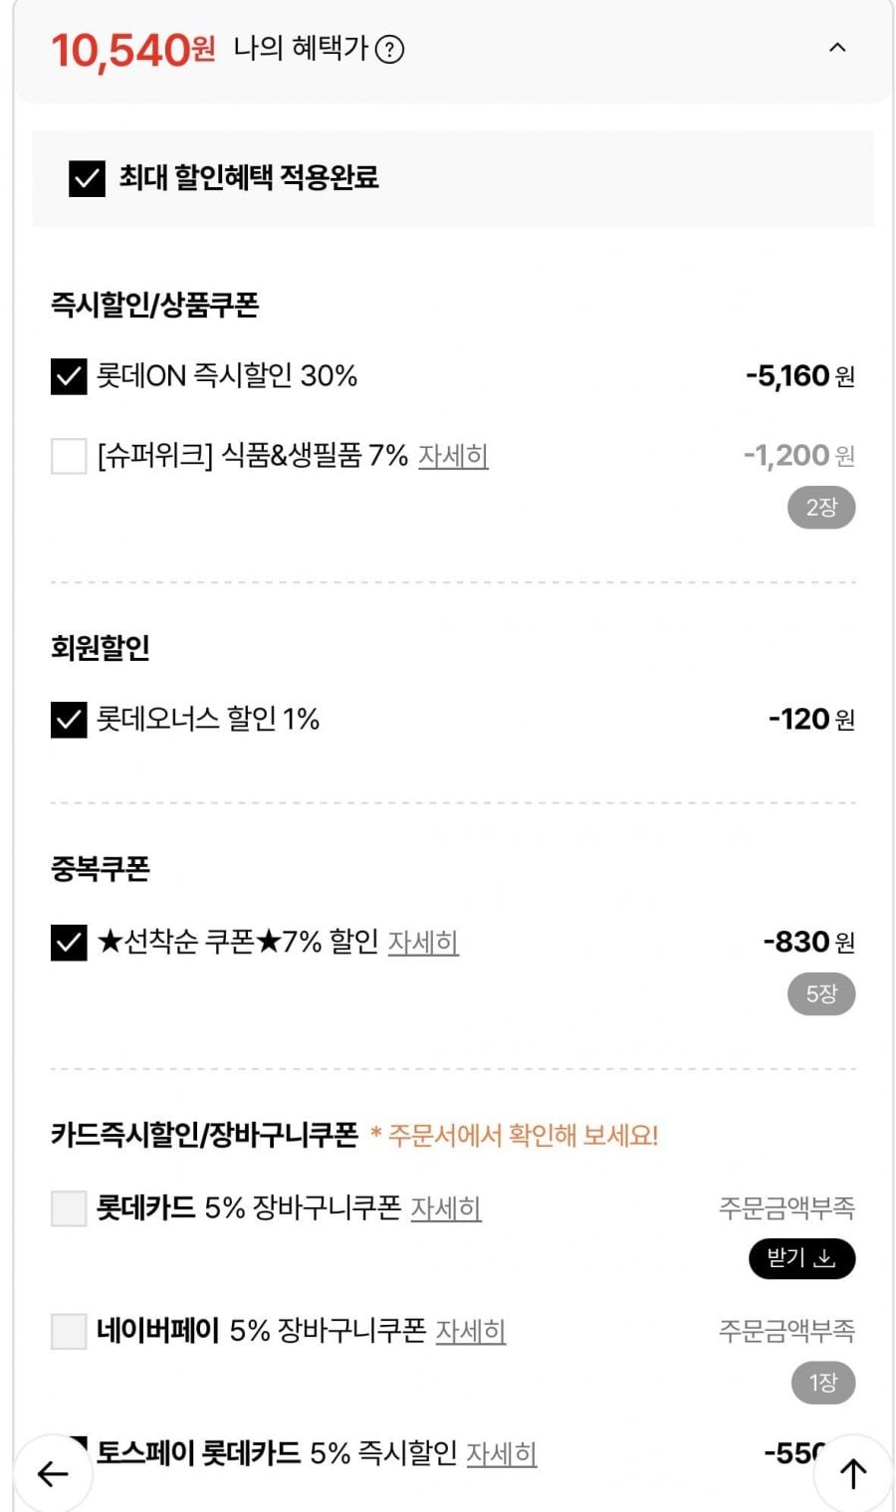
Task: Go back using the left arrow icon
Action: (x=53, y=1473)
